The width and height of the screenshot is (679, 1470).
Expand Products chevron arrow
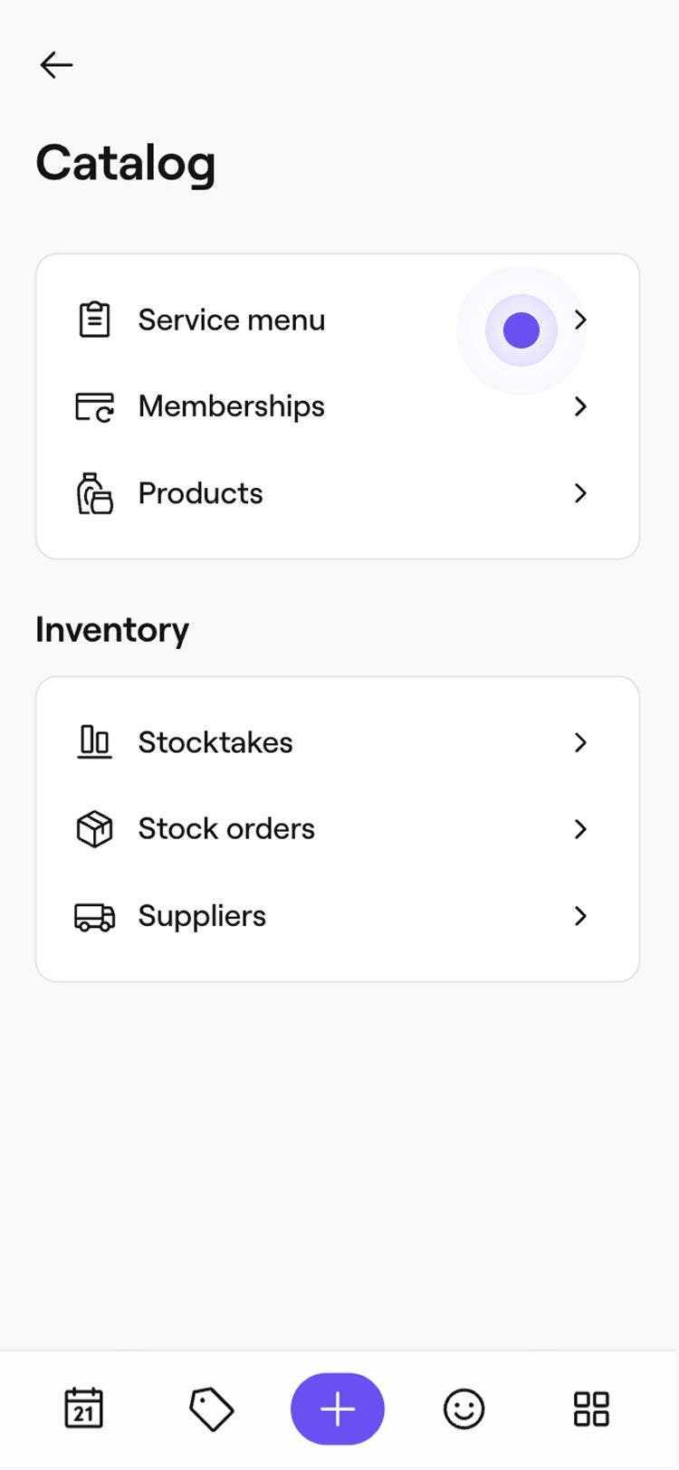581,493
